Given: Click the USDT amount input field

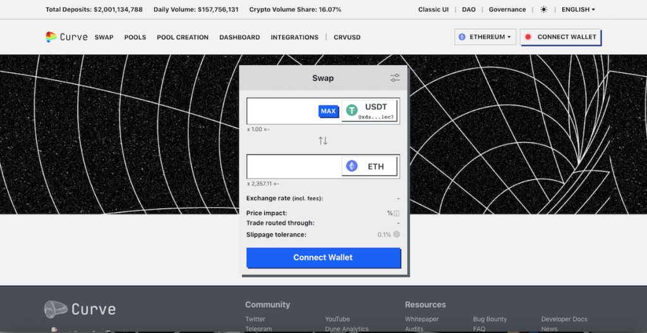Looking at the screenshot, I should (x=282, y=111).
